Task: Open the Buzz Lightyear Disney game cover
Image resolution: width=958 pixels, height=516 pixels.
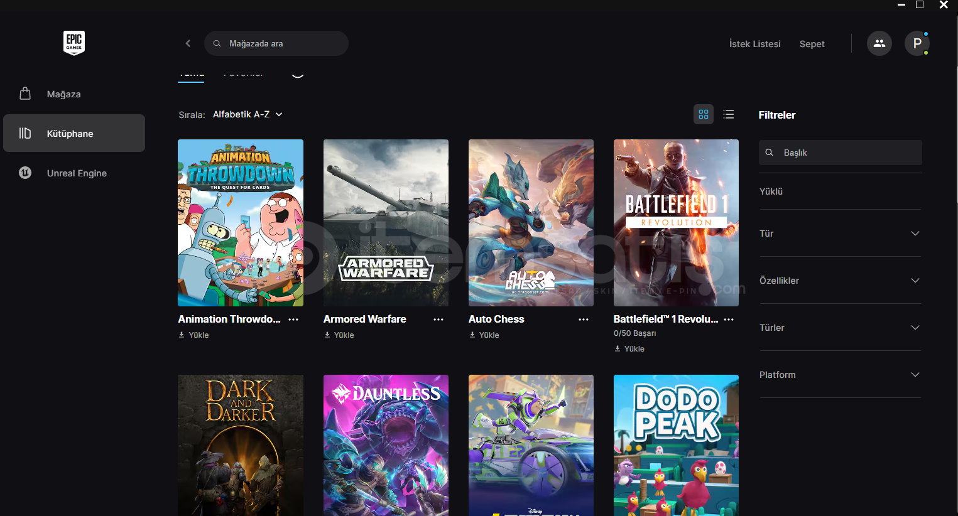Action: tap(531, 445)
